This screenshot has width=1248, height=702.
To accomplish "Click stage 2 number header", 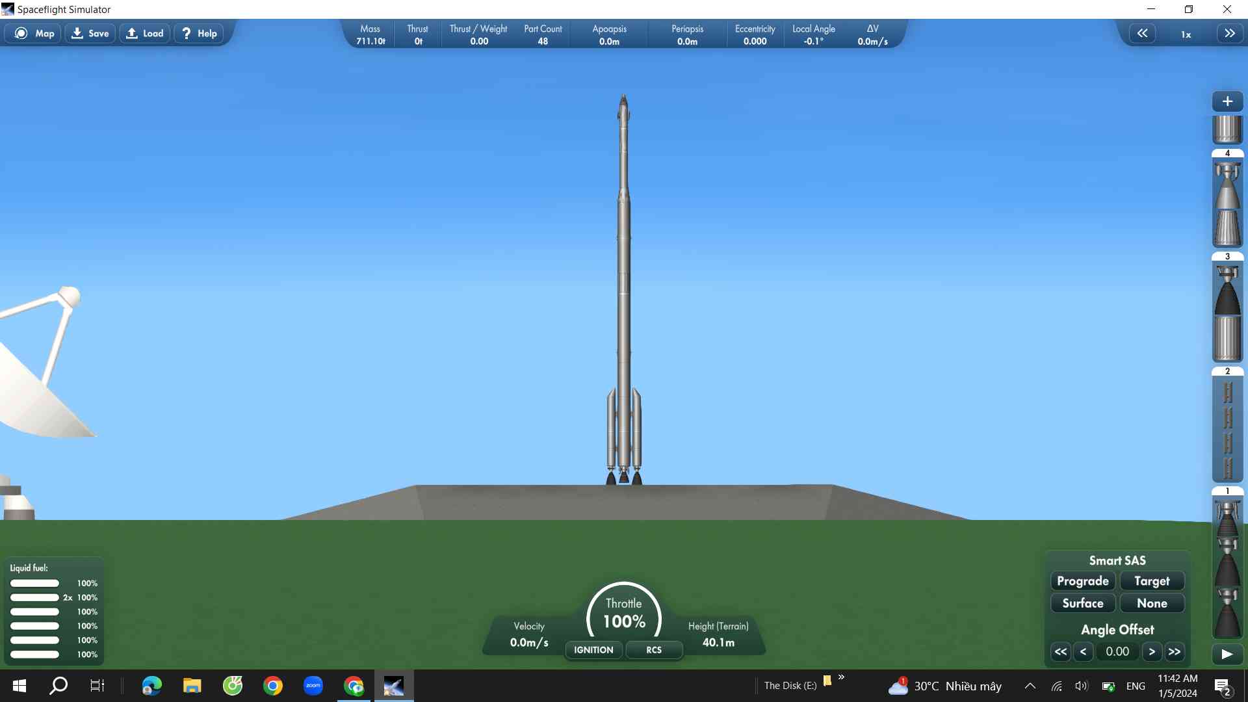I will (1227, 371).
